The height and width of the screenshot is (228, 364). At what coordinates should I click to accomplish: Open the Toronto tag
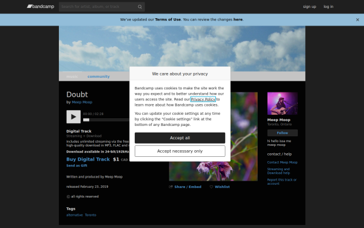click(90, 215)
